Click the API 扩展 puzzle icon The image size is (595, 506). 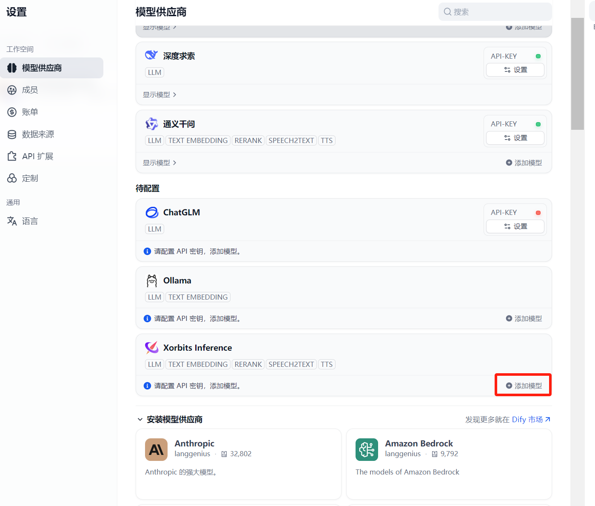(x=12, y=157)
